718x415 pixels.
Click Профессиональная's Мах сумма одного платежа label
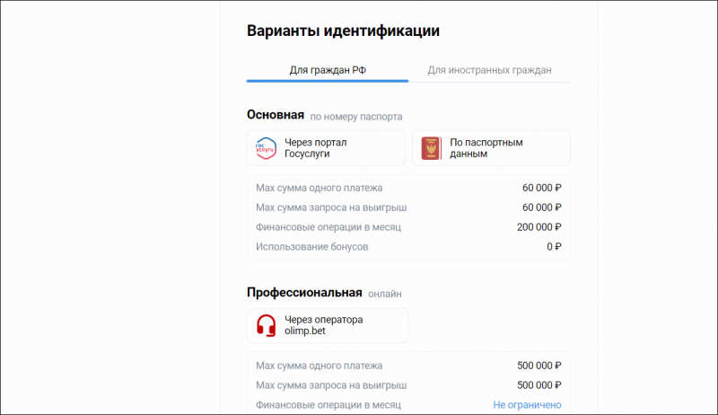pos(320,366)
